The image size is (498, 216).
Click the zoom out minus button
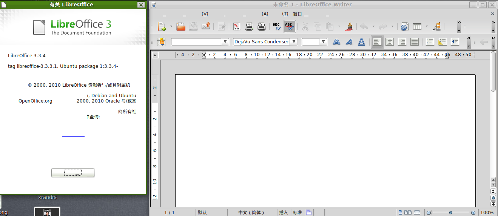pyautogui.click(x=429, y=213)
